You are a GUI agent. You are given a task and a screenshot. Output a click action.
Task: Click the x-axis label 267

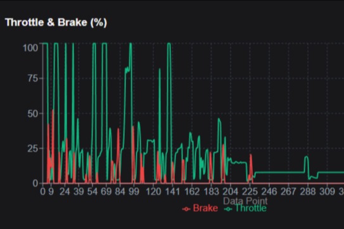(288, 192)
